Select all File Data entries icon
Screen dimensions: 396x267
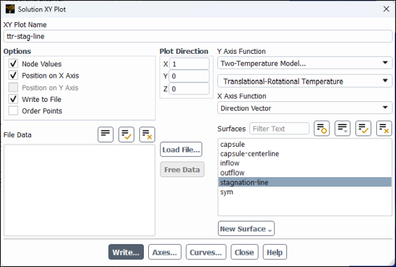point(126,134)
